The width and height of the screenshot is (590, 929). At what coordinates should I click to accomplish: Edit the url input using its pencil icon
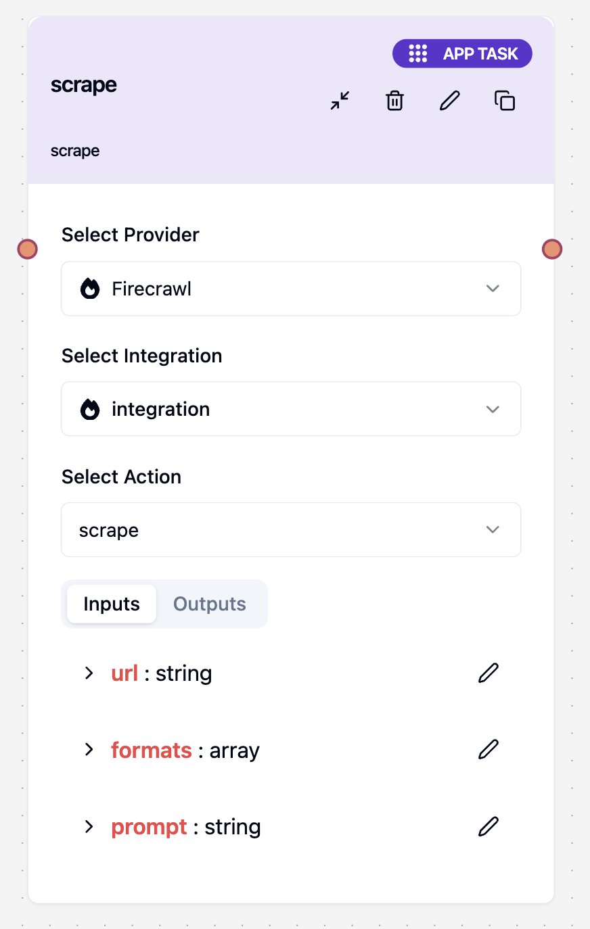tap(488, 673)
